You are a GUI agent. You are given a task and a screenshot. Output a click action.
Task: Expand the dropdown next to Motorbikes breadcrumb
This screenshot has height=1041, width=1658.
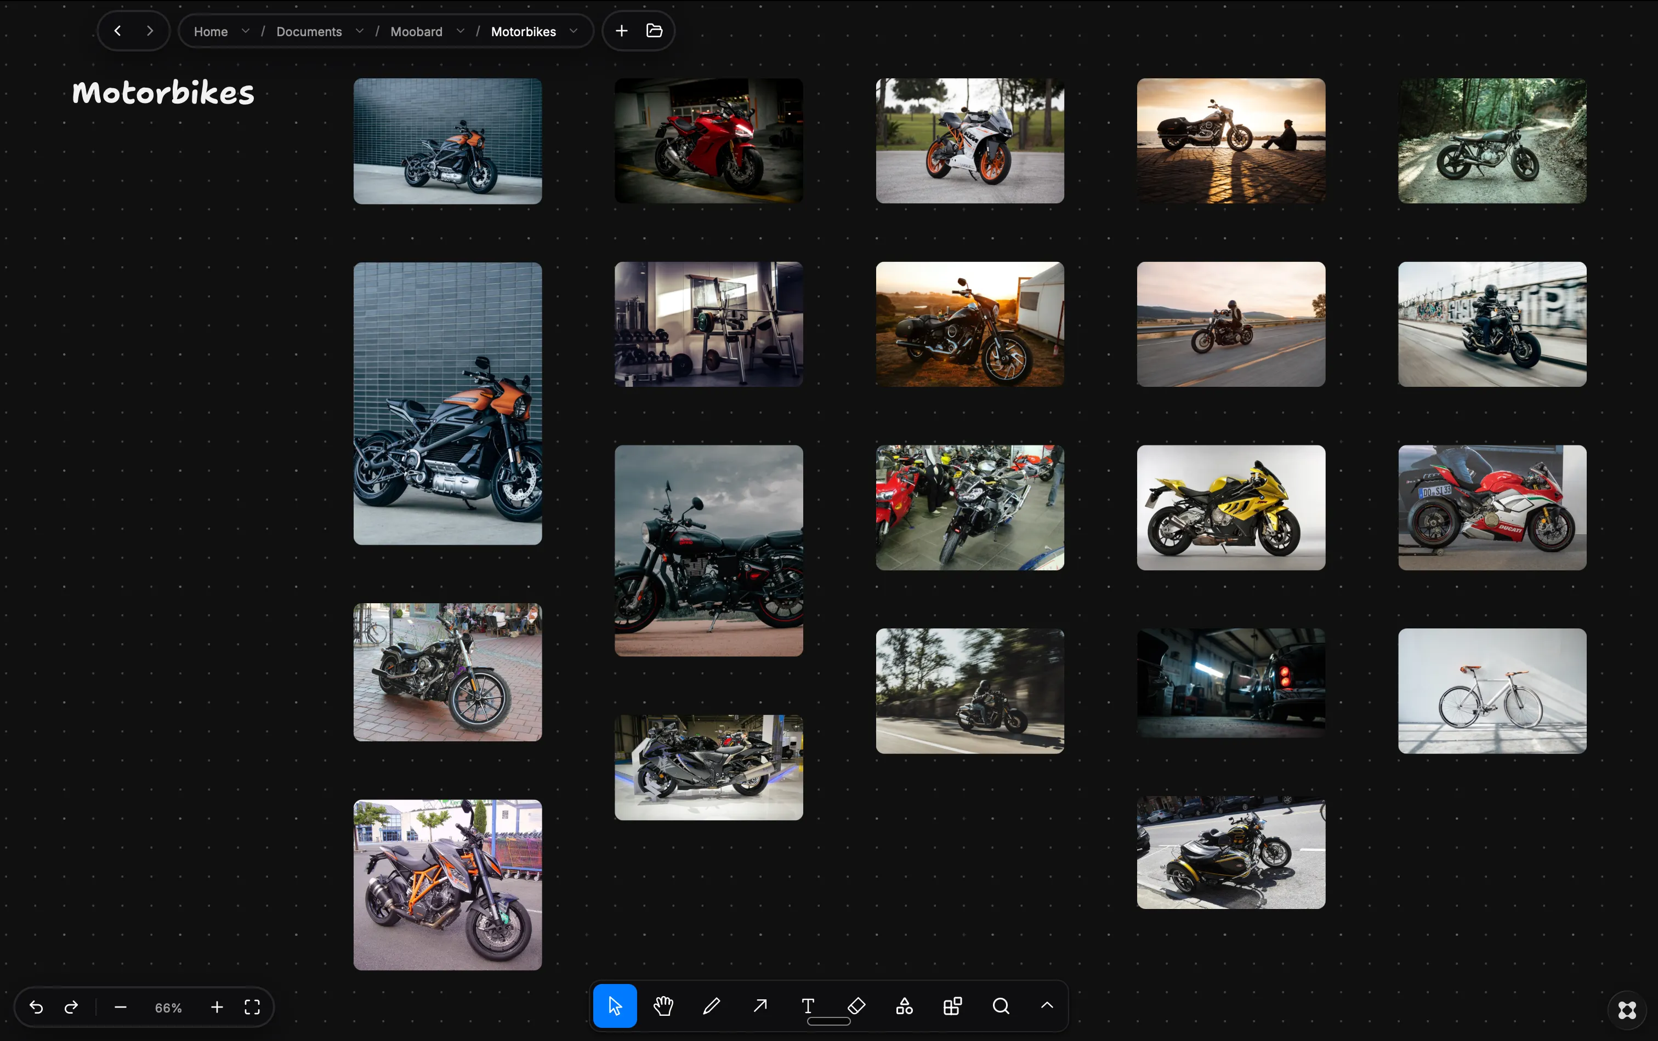point(574,31)
